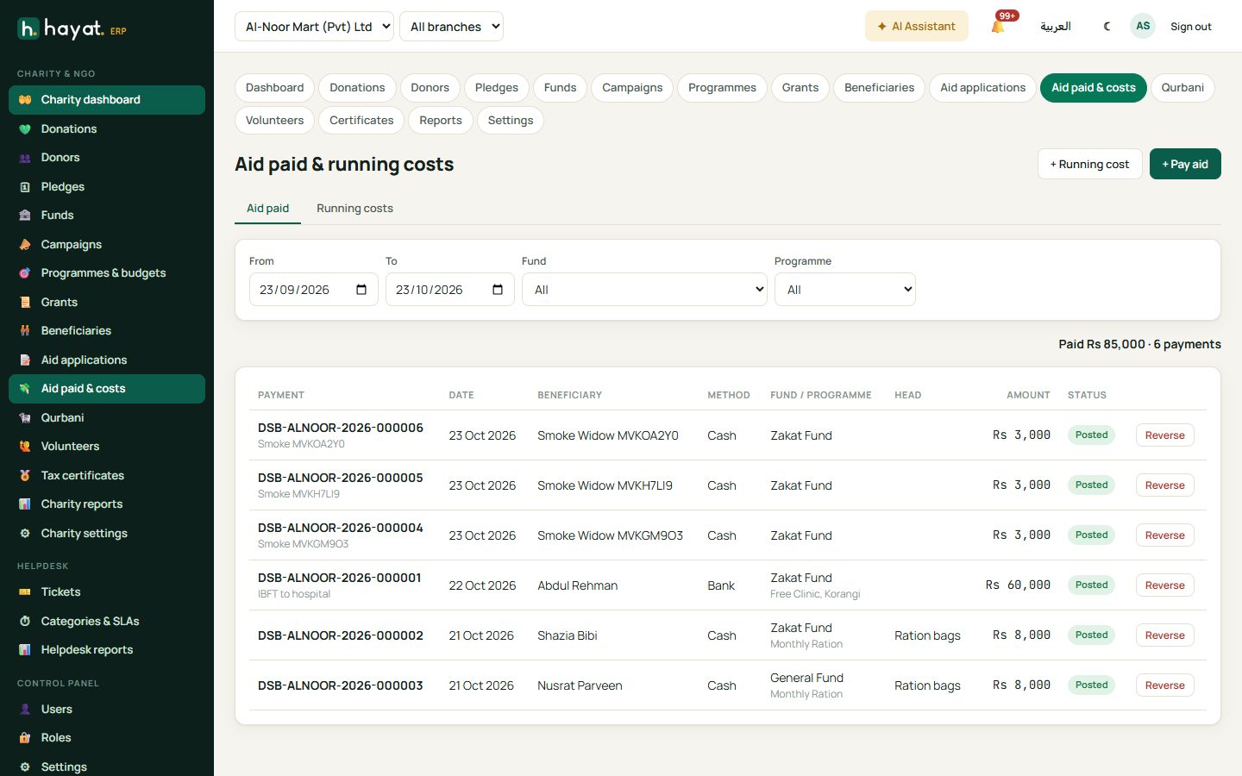The width and height of the screenshot is (1242, 776).
Task: Launch the AI Assistant
Action: click(917, 27)
